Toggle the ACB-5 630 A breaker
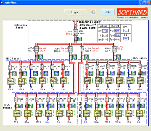Viewport: 151px width, 131px height. click(114, 49)
